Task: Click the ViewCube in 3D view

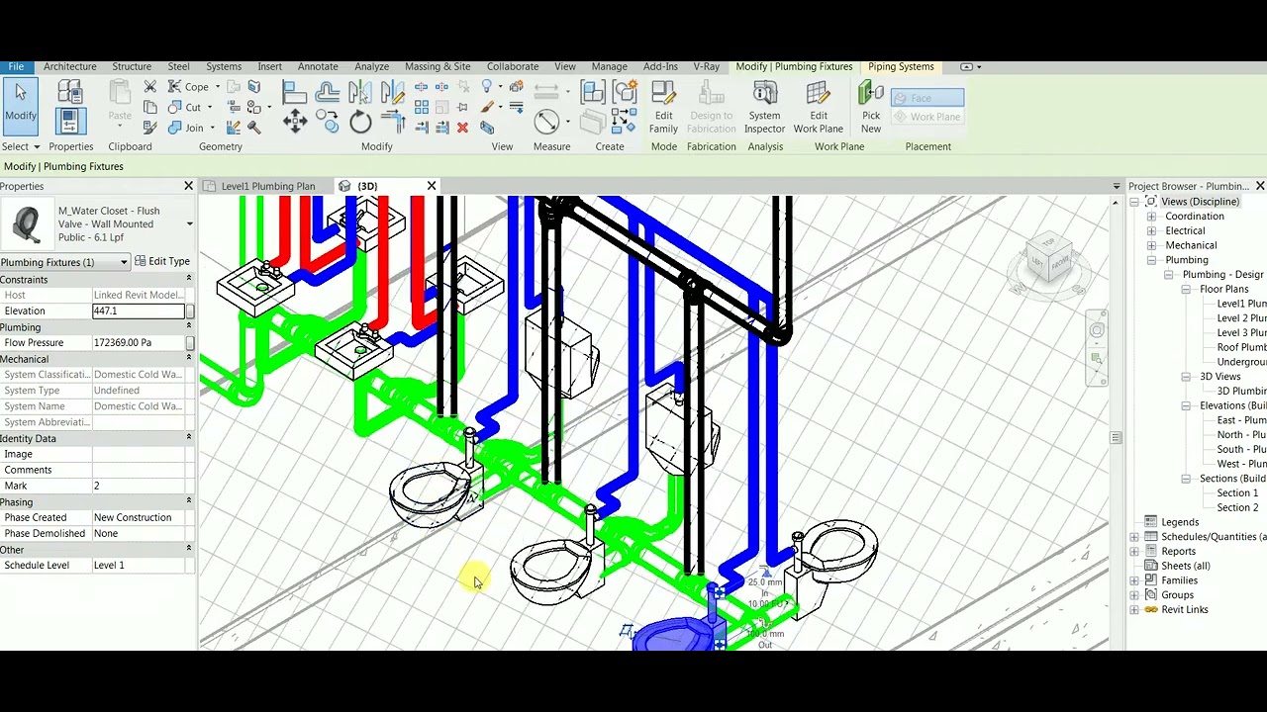Action: click(x=1049, y=259)
